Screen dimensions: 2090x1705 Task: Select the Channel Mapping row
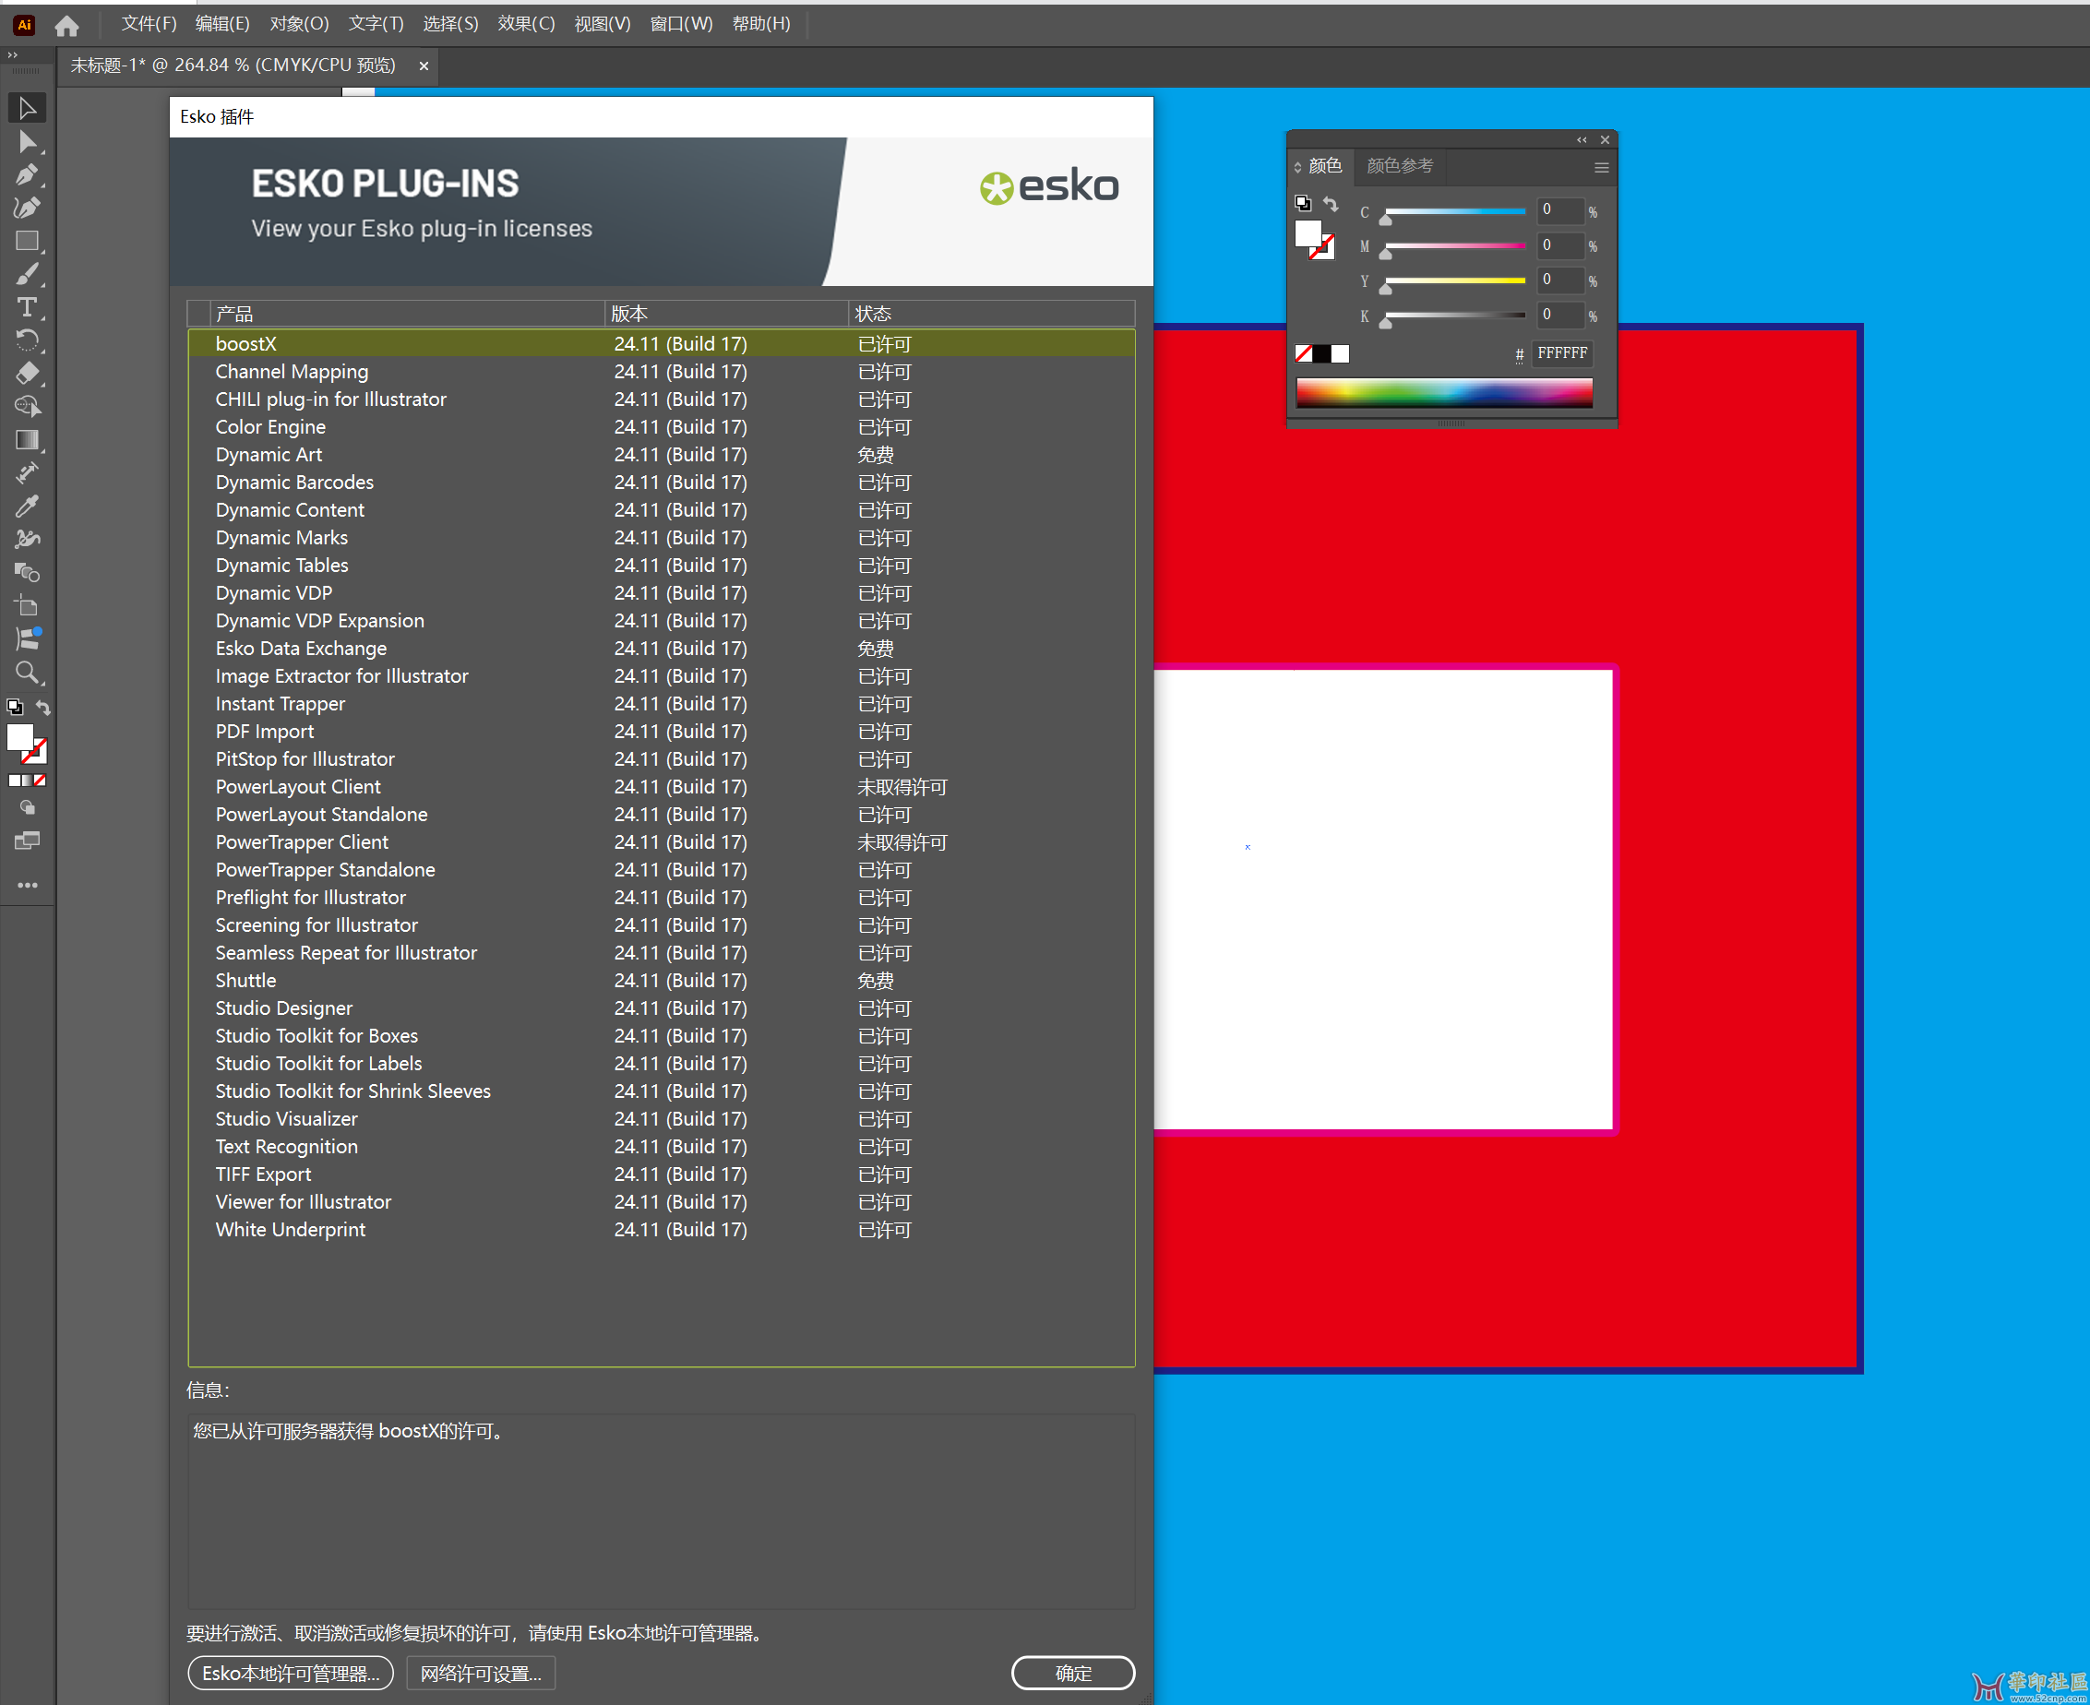tap(661, 371)
